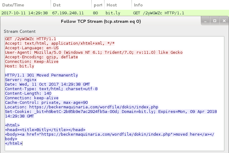
Task: Click the <head><title>Bitly line
Action: 45,130
